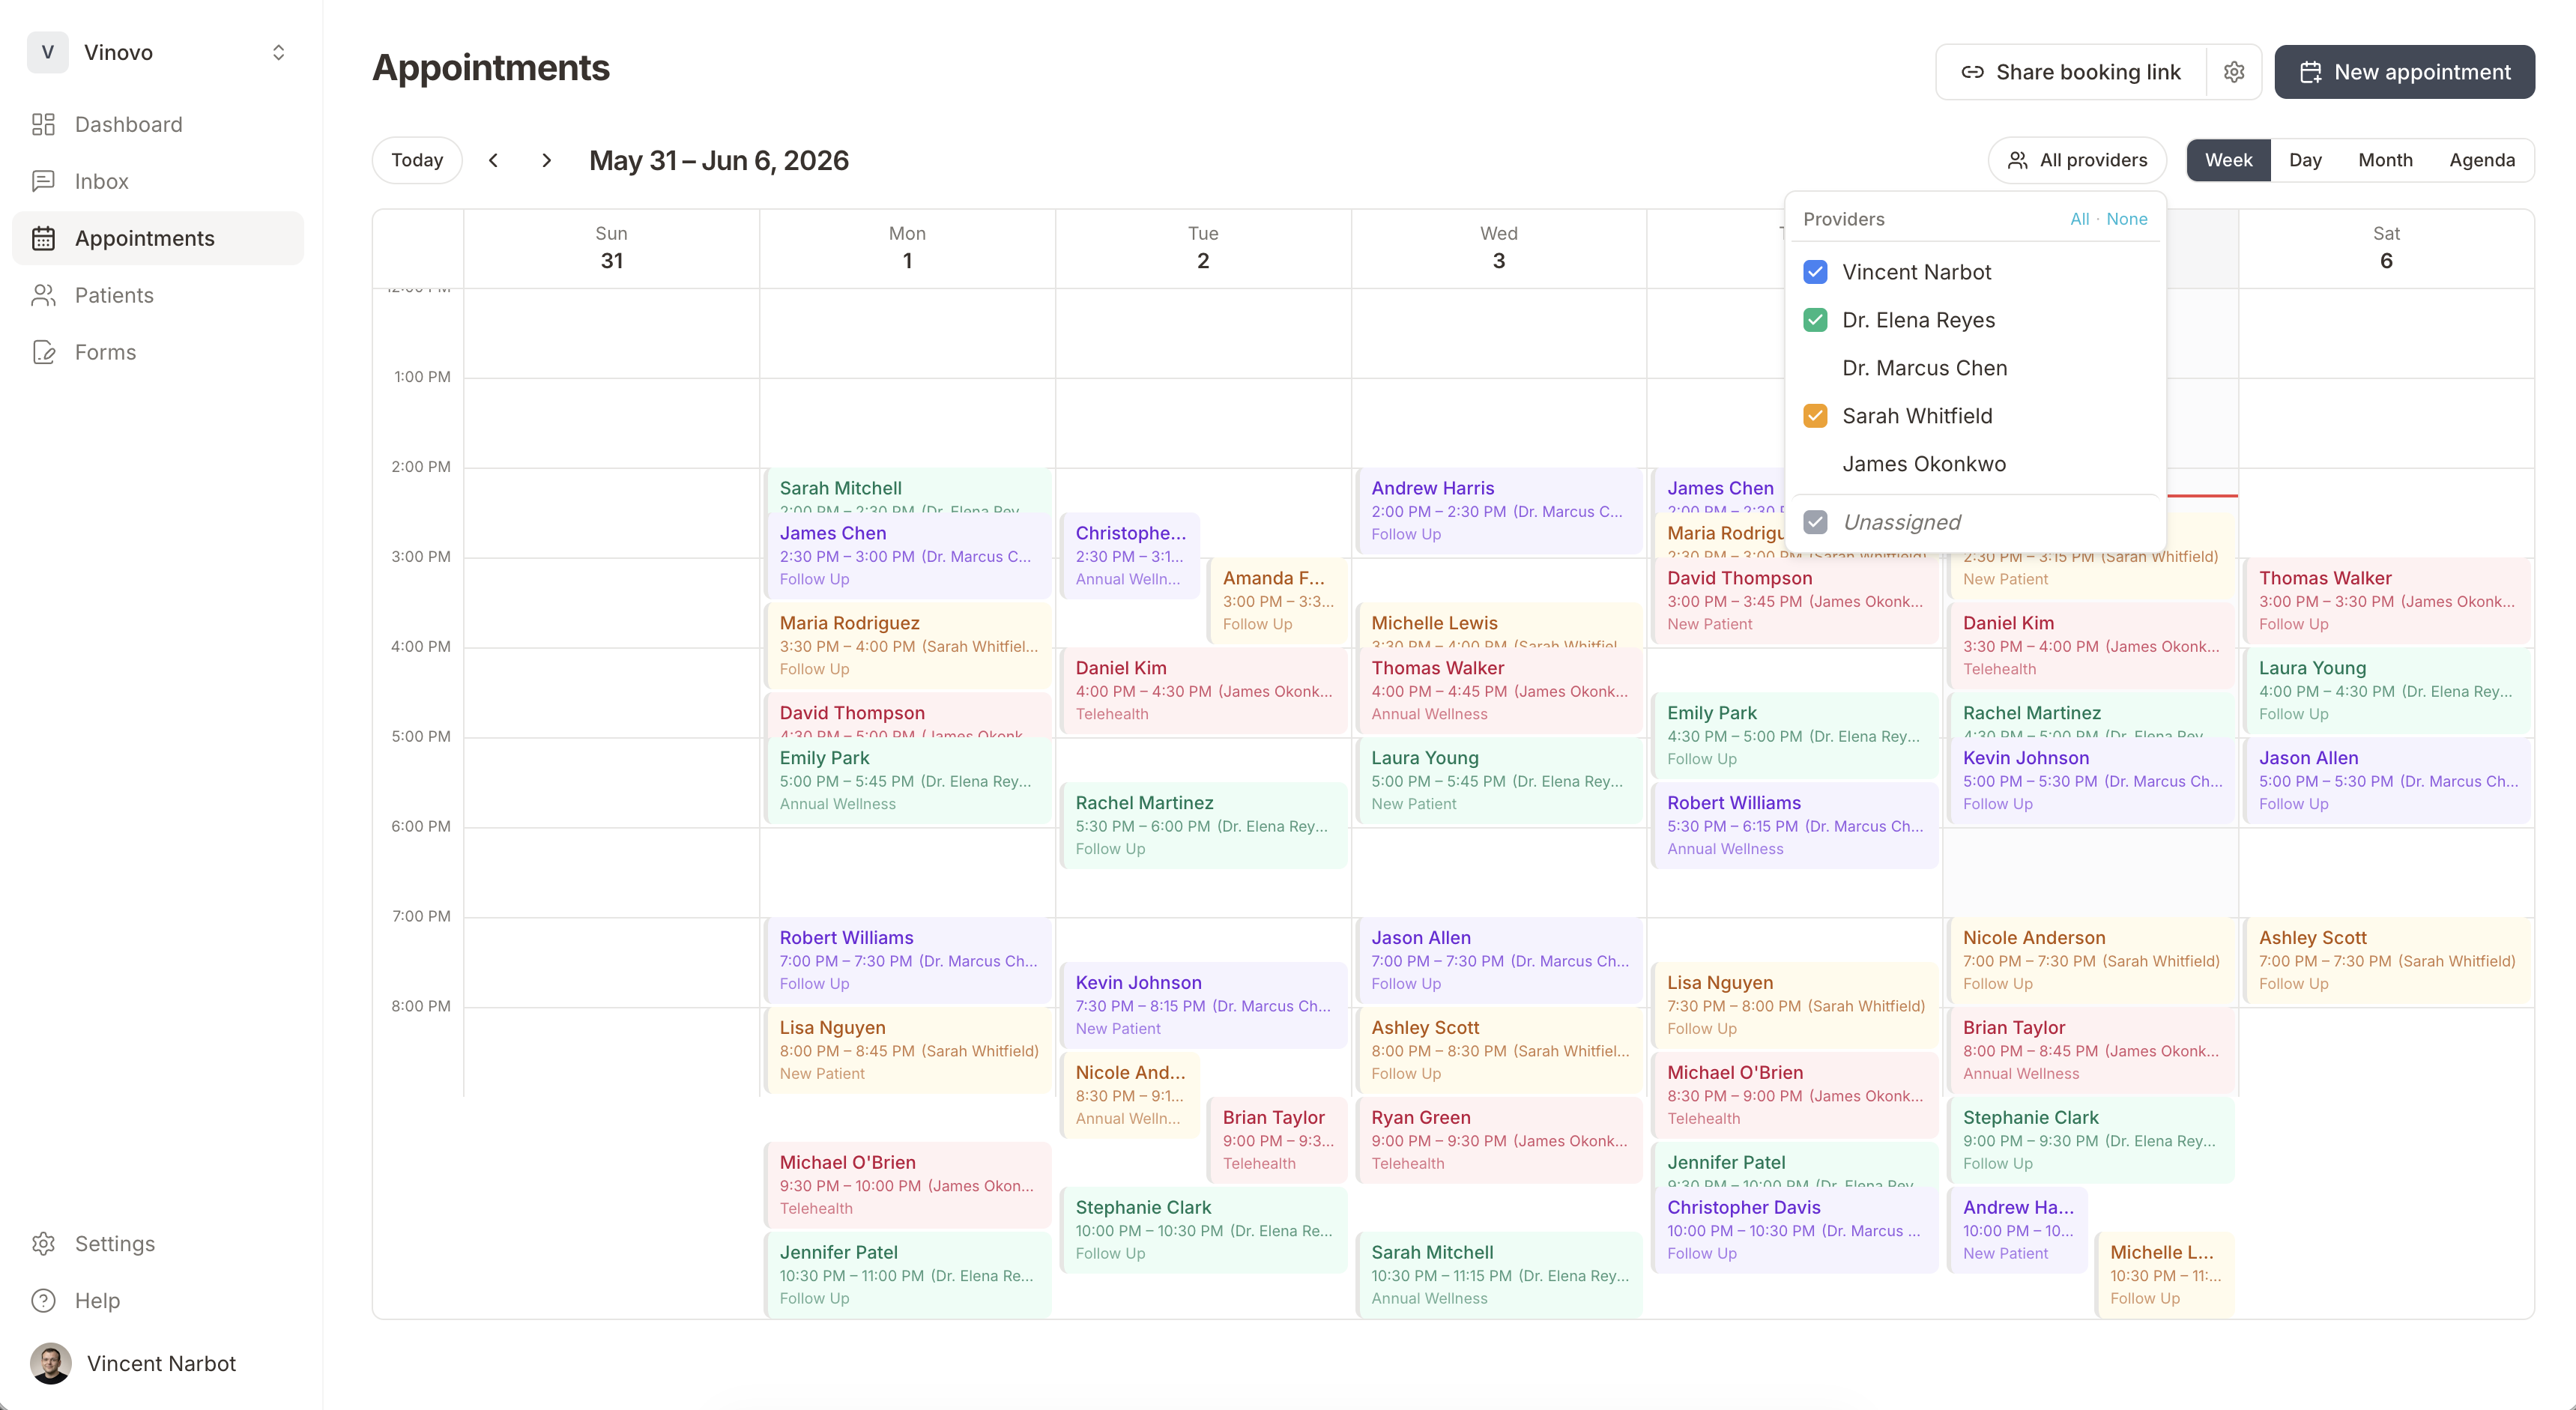Click the providers people icon in filter
The image size is (2576, 1410).
2018,160
